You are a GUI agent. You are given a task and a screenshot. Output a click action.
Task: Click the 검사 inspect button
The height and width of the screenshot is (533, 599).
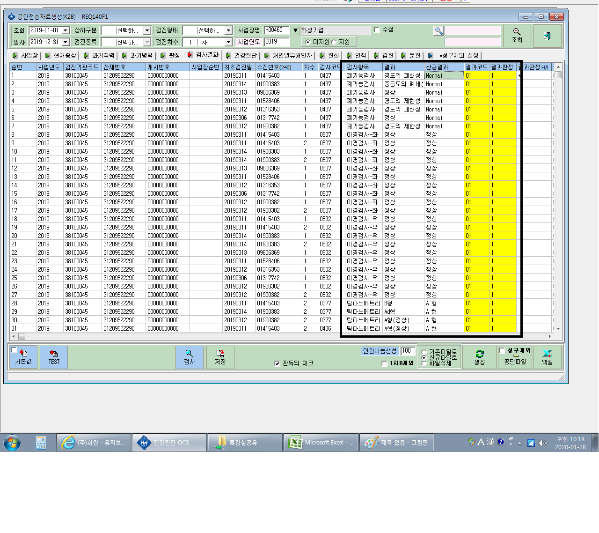190,357
